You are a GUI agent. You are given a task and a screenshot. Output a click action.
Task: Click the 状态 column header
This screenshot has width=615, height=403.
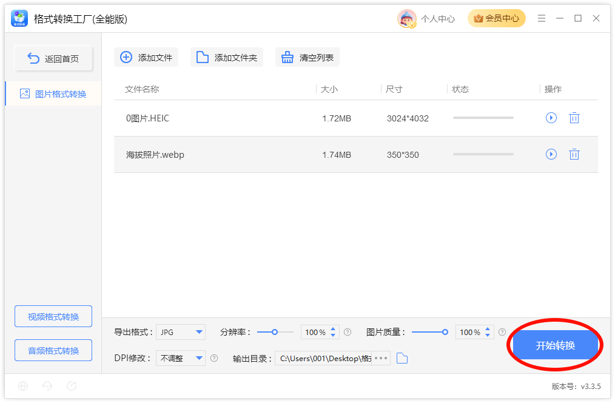460,89
